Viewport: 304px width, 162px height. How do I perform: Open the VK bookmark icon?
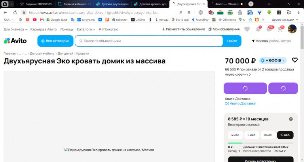[x=100, y=19]
